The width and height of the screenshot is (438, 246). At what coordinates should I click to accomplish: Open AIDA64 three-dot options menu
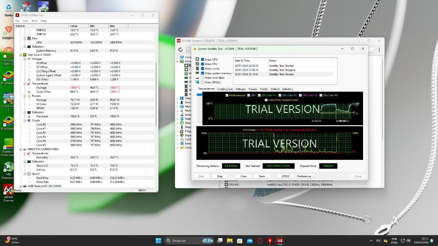tap(379, 50)
